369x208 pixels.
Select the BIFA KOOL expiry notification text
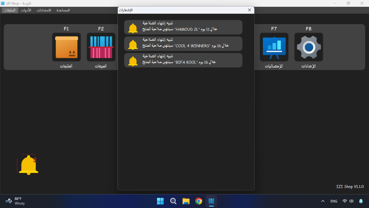(179, 62)
